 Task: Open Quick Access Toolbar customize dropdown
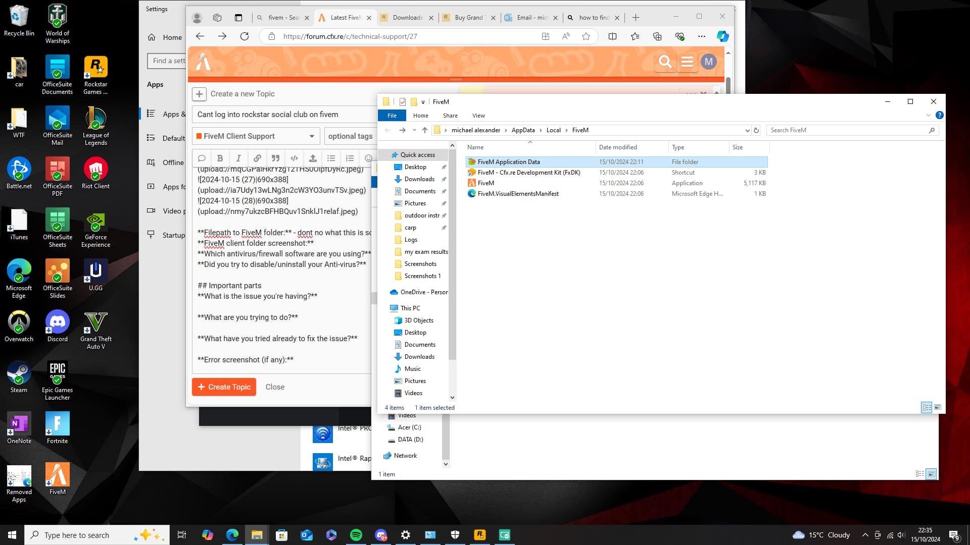click(423, 102)
